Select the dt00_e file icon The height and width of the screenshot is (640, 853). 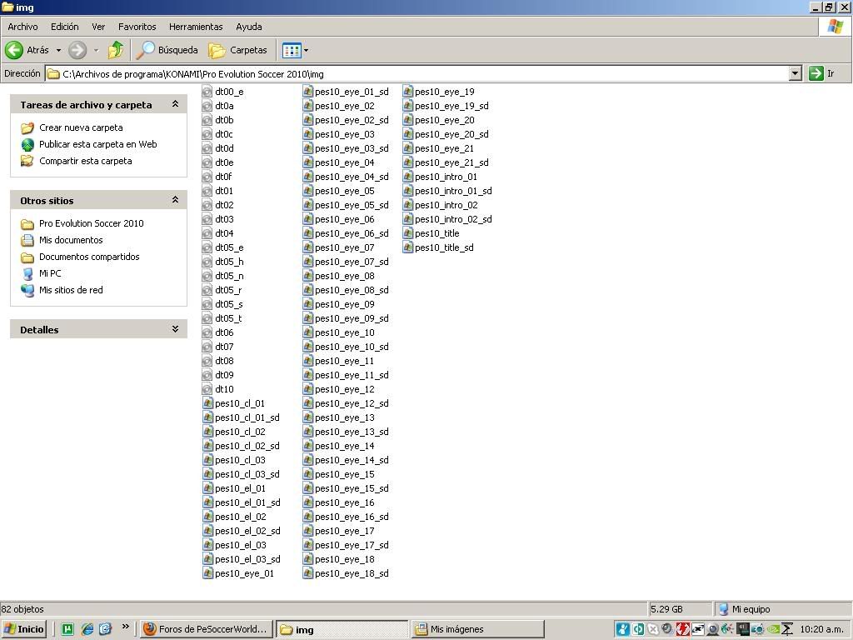click(207, 92)
